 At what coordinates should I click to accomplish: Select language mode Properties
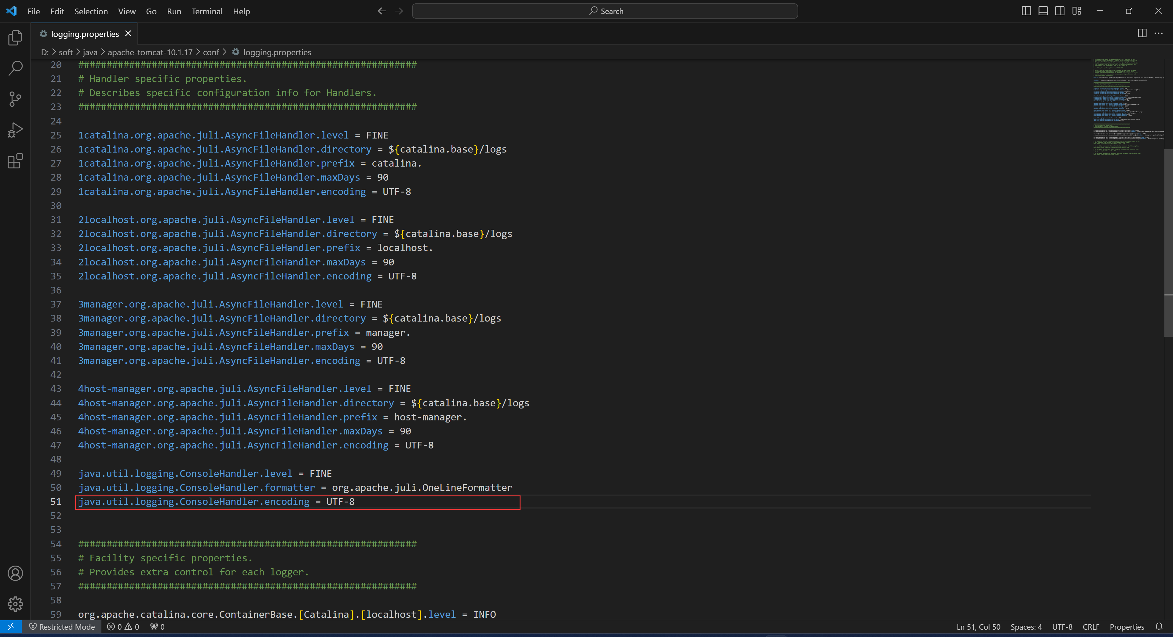tap(1127, 627)
